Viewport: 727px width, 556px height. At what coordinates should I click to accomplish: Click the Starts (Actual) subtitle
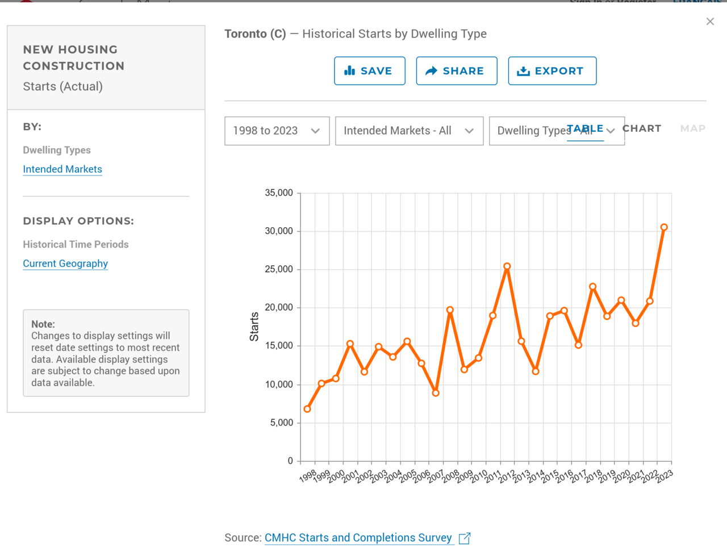63,86
